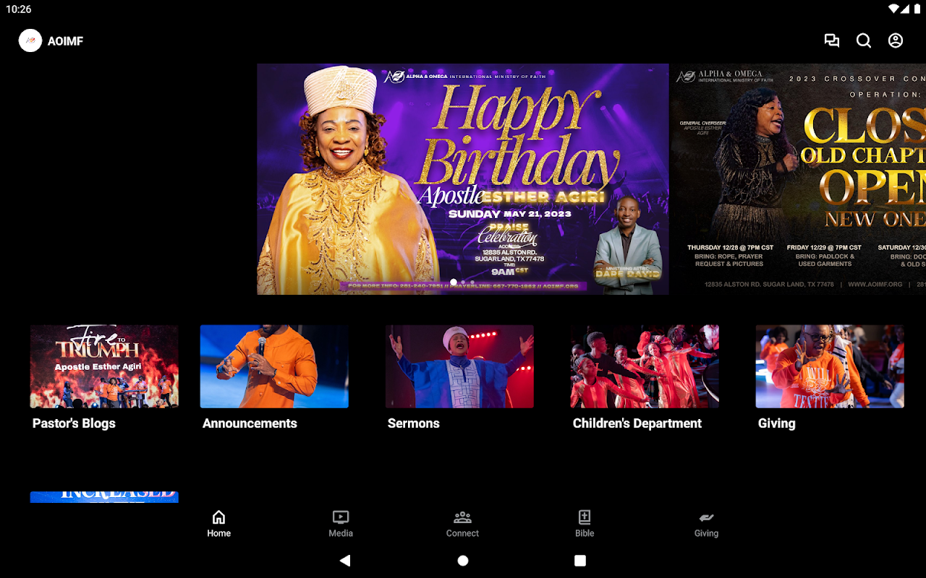Screen dimensions: 926x578
Task: Tap the Bible book icon
Action: 585,517
